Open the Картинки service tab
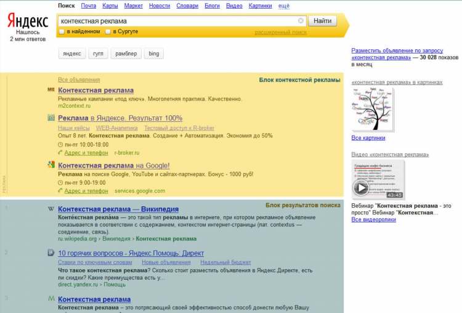462x313 pixels. pos(260,6)
